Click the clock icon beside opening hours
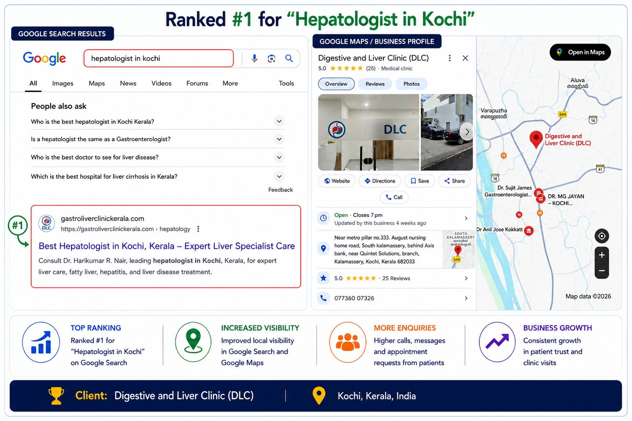 [x=324, y=218]
